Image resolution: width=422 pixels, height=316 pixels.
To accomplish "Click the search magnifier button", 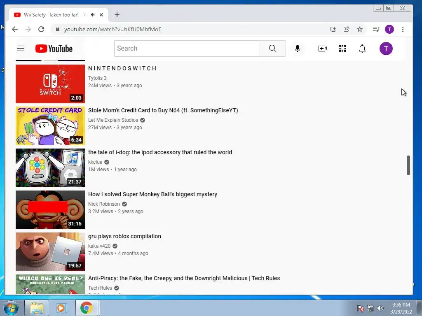I will (x=273, y=49).
